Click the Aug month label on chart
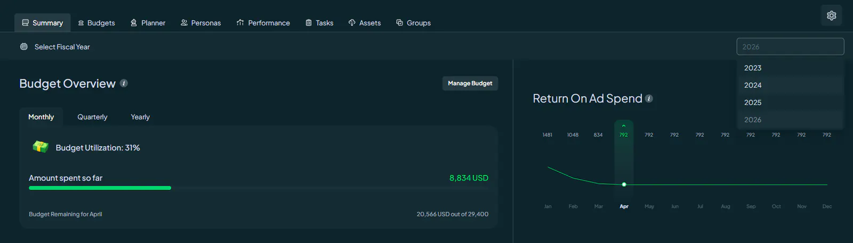This screenshot has height=243, width=853. pos(726,206)
